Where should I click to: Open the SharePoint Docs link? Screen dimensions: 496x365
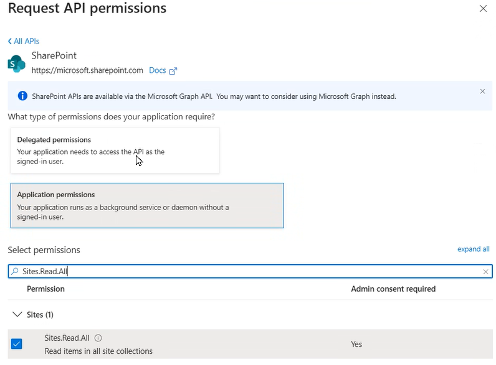pos(158,70)
